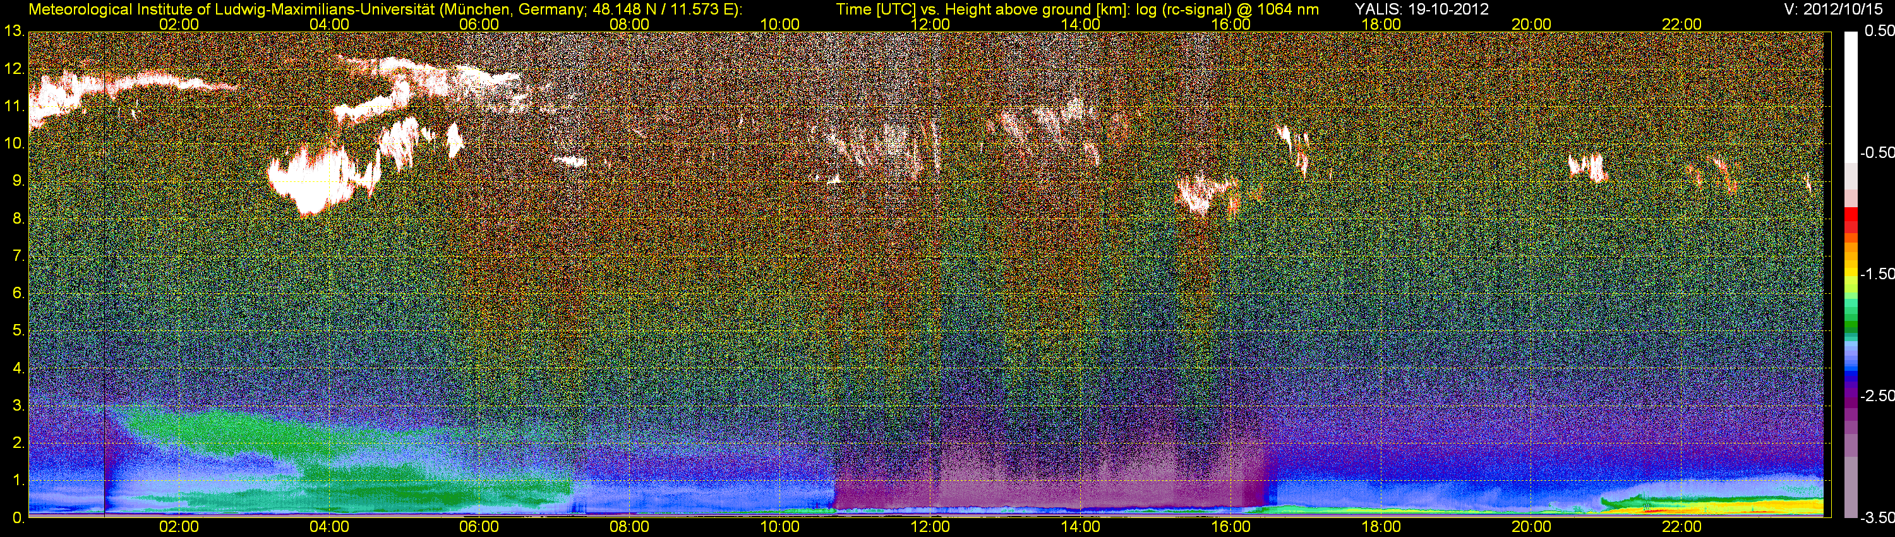Screen dimensions: 1895x537
Task: Pick the green segment of the colorbar
Action: pos(1851,323)
